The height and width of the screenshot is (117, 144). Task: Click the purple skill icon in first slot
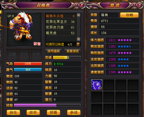click(97, 85)
